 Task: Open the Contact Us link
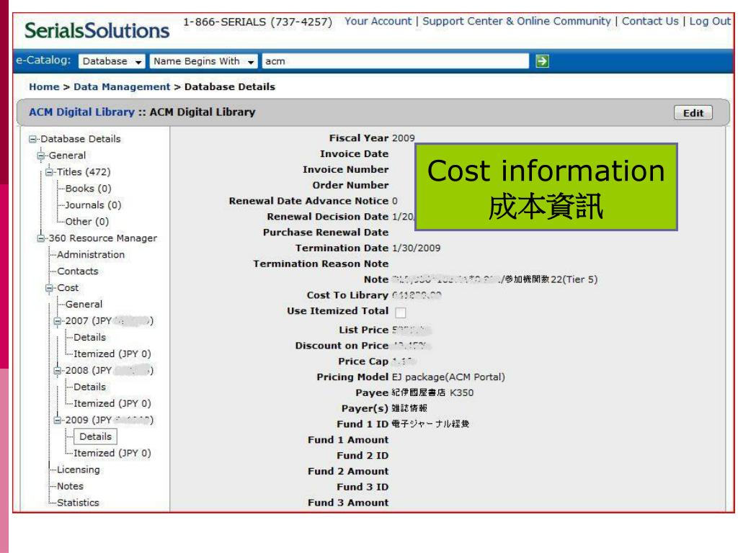[x=650, y=21]
